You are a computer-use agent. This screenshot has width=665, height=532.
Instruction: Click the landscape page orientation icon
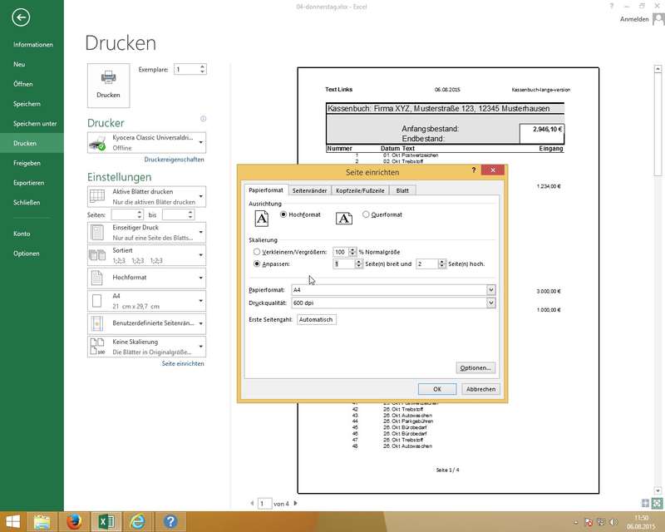tap(344, 218)
